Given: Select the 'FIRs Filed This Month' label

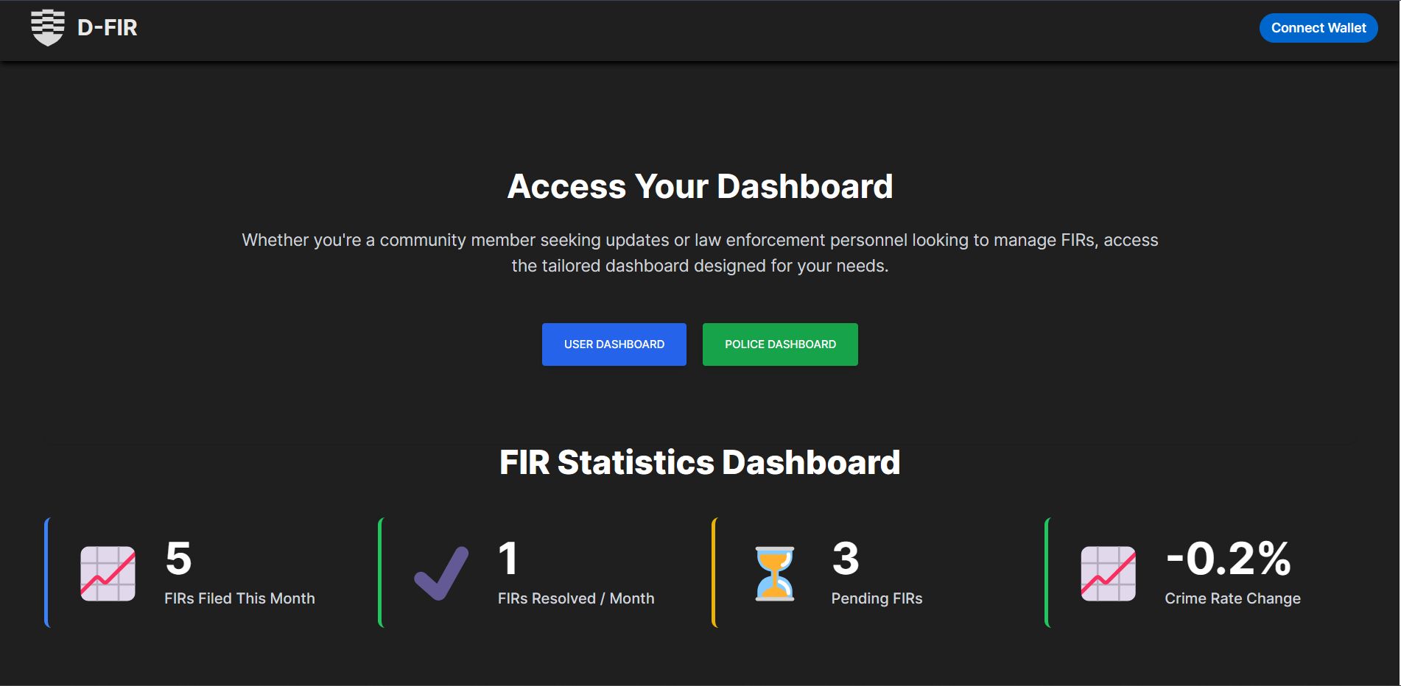Looking at the screenshot, I should click(239, 598).
